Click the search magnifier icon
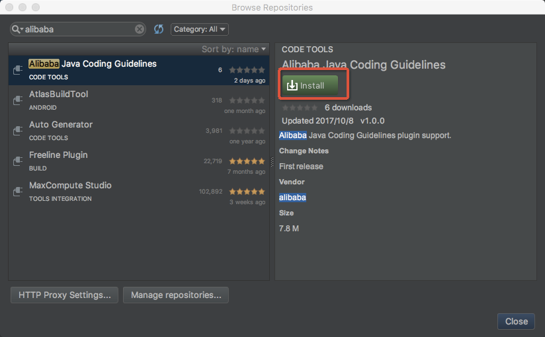The image size is (545, 337). click(17, 29)
